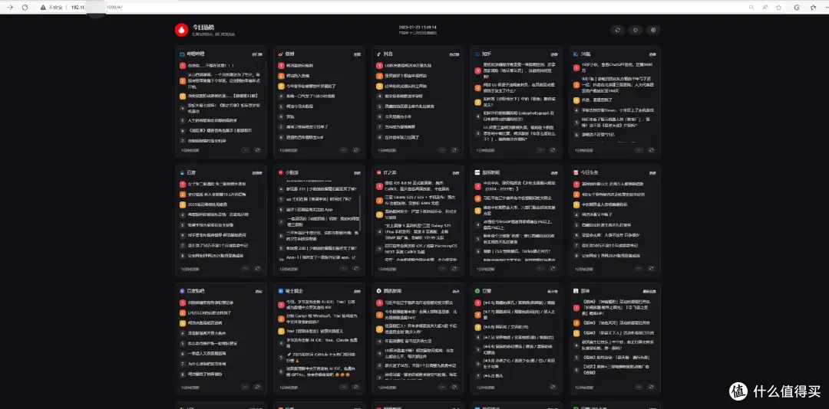The height and width of the screenshot is (409, 829).
Task: Open the more menu on 原神 card
Action: tap(639, 387)
